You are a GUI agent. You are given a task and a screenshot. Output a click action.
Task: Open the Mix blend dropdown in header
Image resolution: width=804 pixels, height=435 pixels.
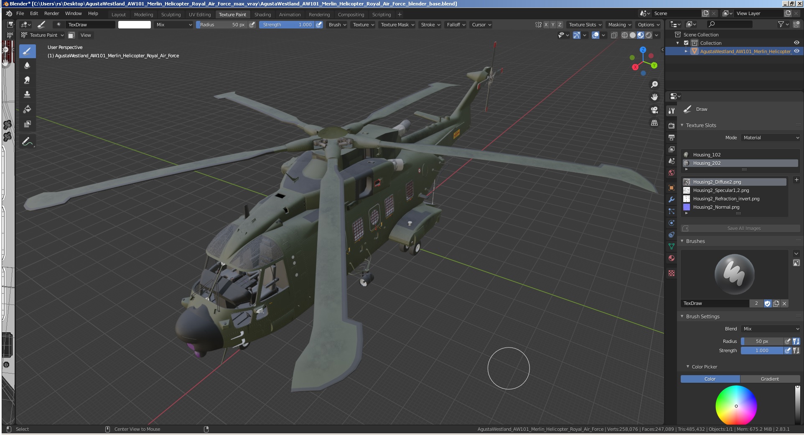click(174, 25)
